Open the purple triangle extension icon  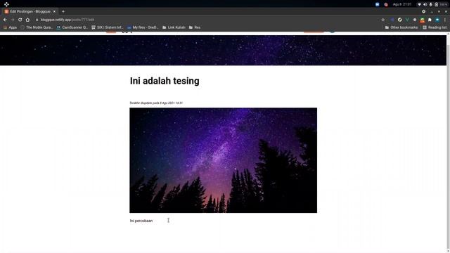click(x=392, y=20)
